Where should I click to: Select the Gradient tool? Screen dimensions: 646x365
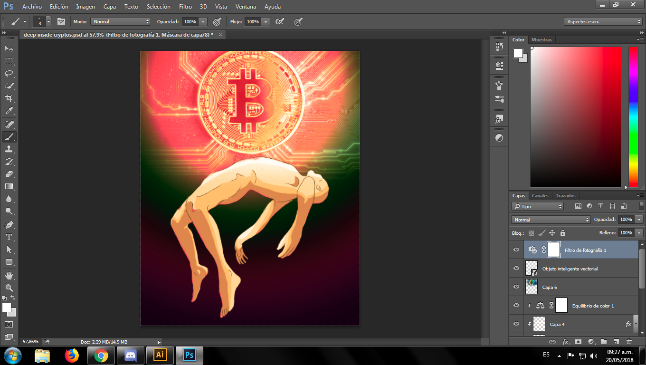point(9,186)
